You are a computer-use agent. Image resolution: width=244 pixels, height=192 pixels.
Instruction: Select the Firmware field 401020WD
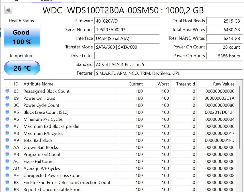127,21
